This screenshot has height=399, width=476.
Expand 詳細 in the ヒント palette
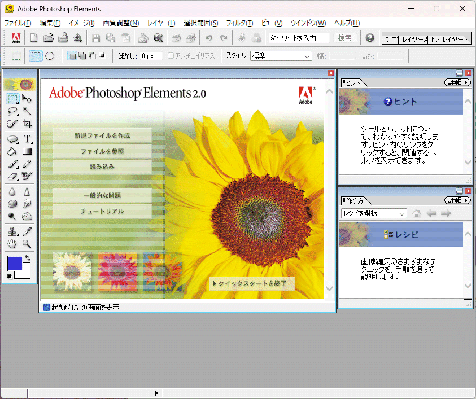click(457, 82)
